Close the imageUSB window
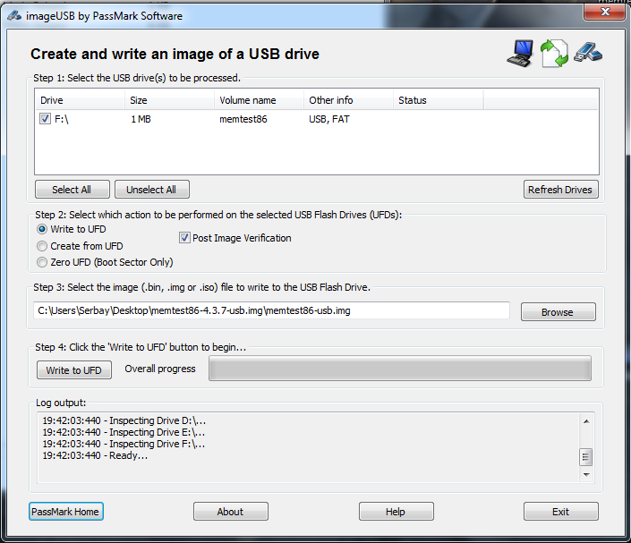The width and height of the screenshot is (631, 543). 604,12
